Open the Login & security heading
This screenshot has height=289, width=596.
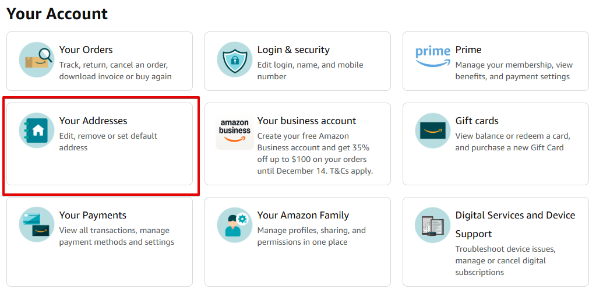point(293,50)
